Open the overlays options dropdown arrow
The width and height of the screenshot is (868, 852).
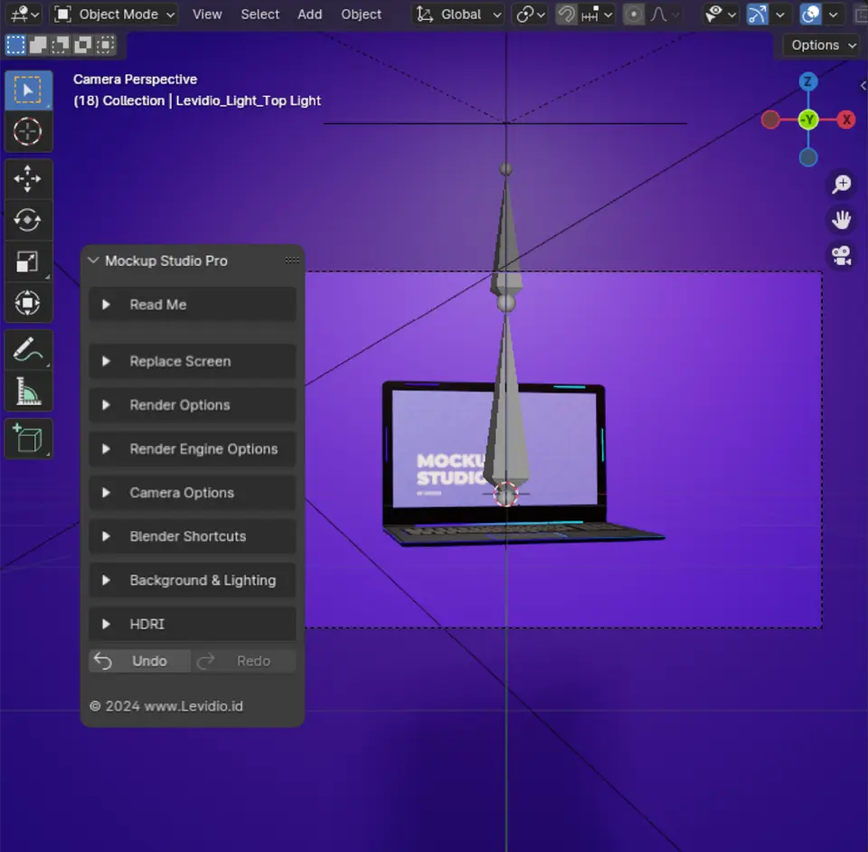(x=833, y=14)
